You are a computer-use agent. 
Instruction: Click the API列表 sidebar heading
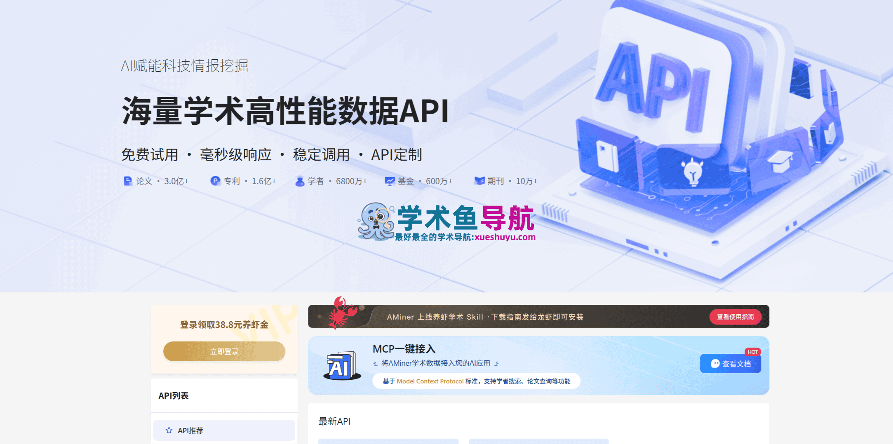pos(174,395)
